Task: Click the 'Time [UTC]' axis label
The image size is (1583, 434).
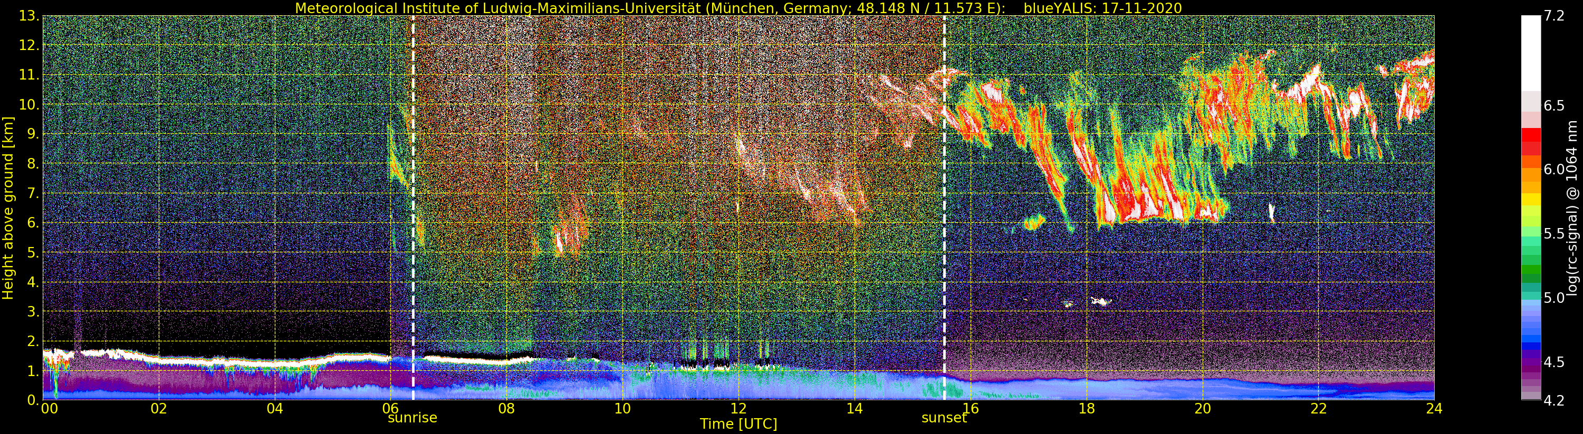Action: (x=738, y=424)
